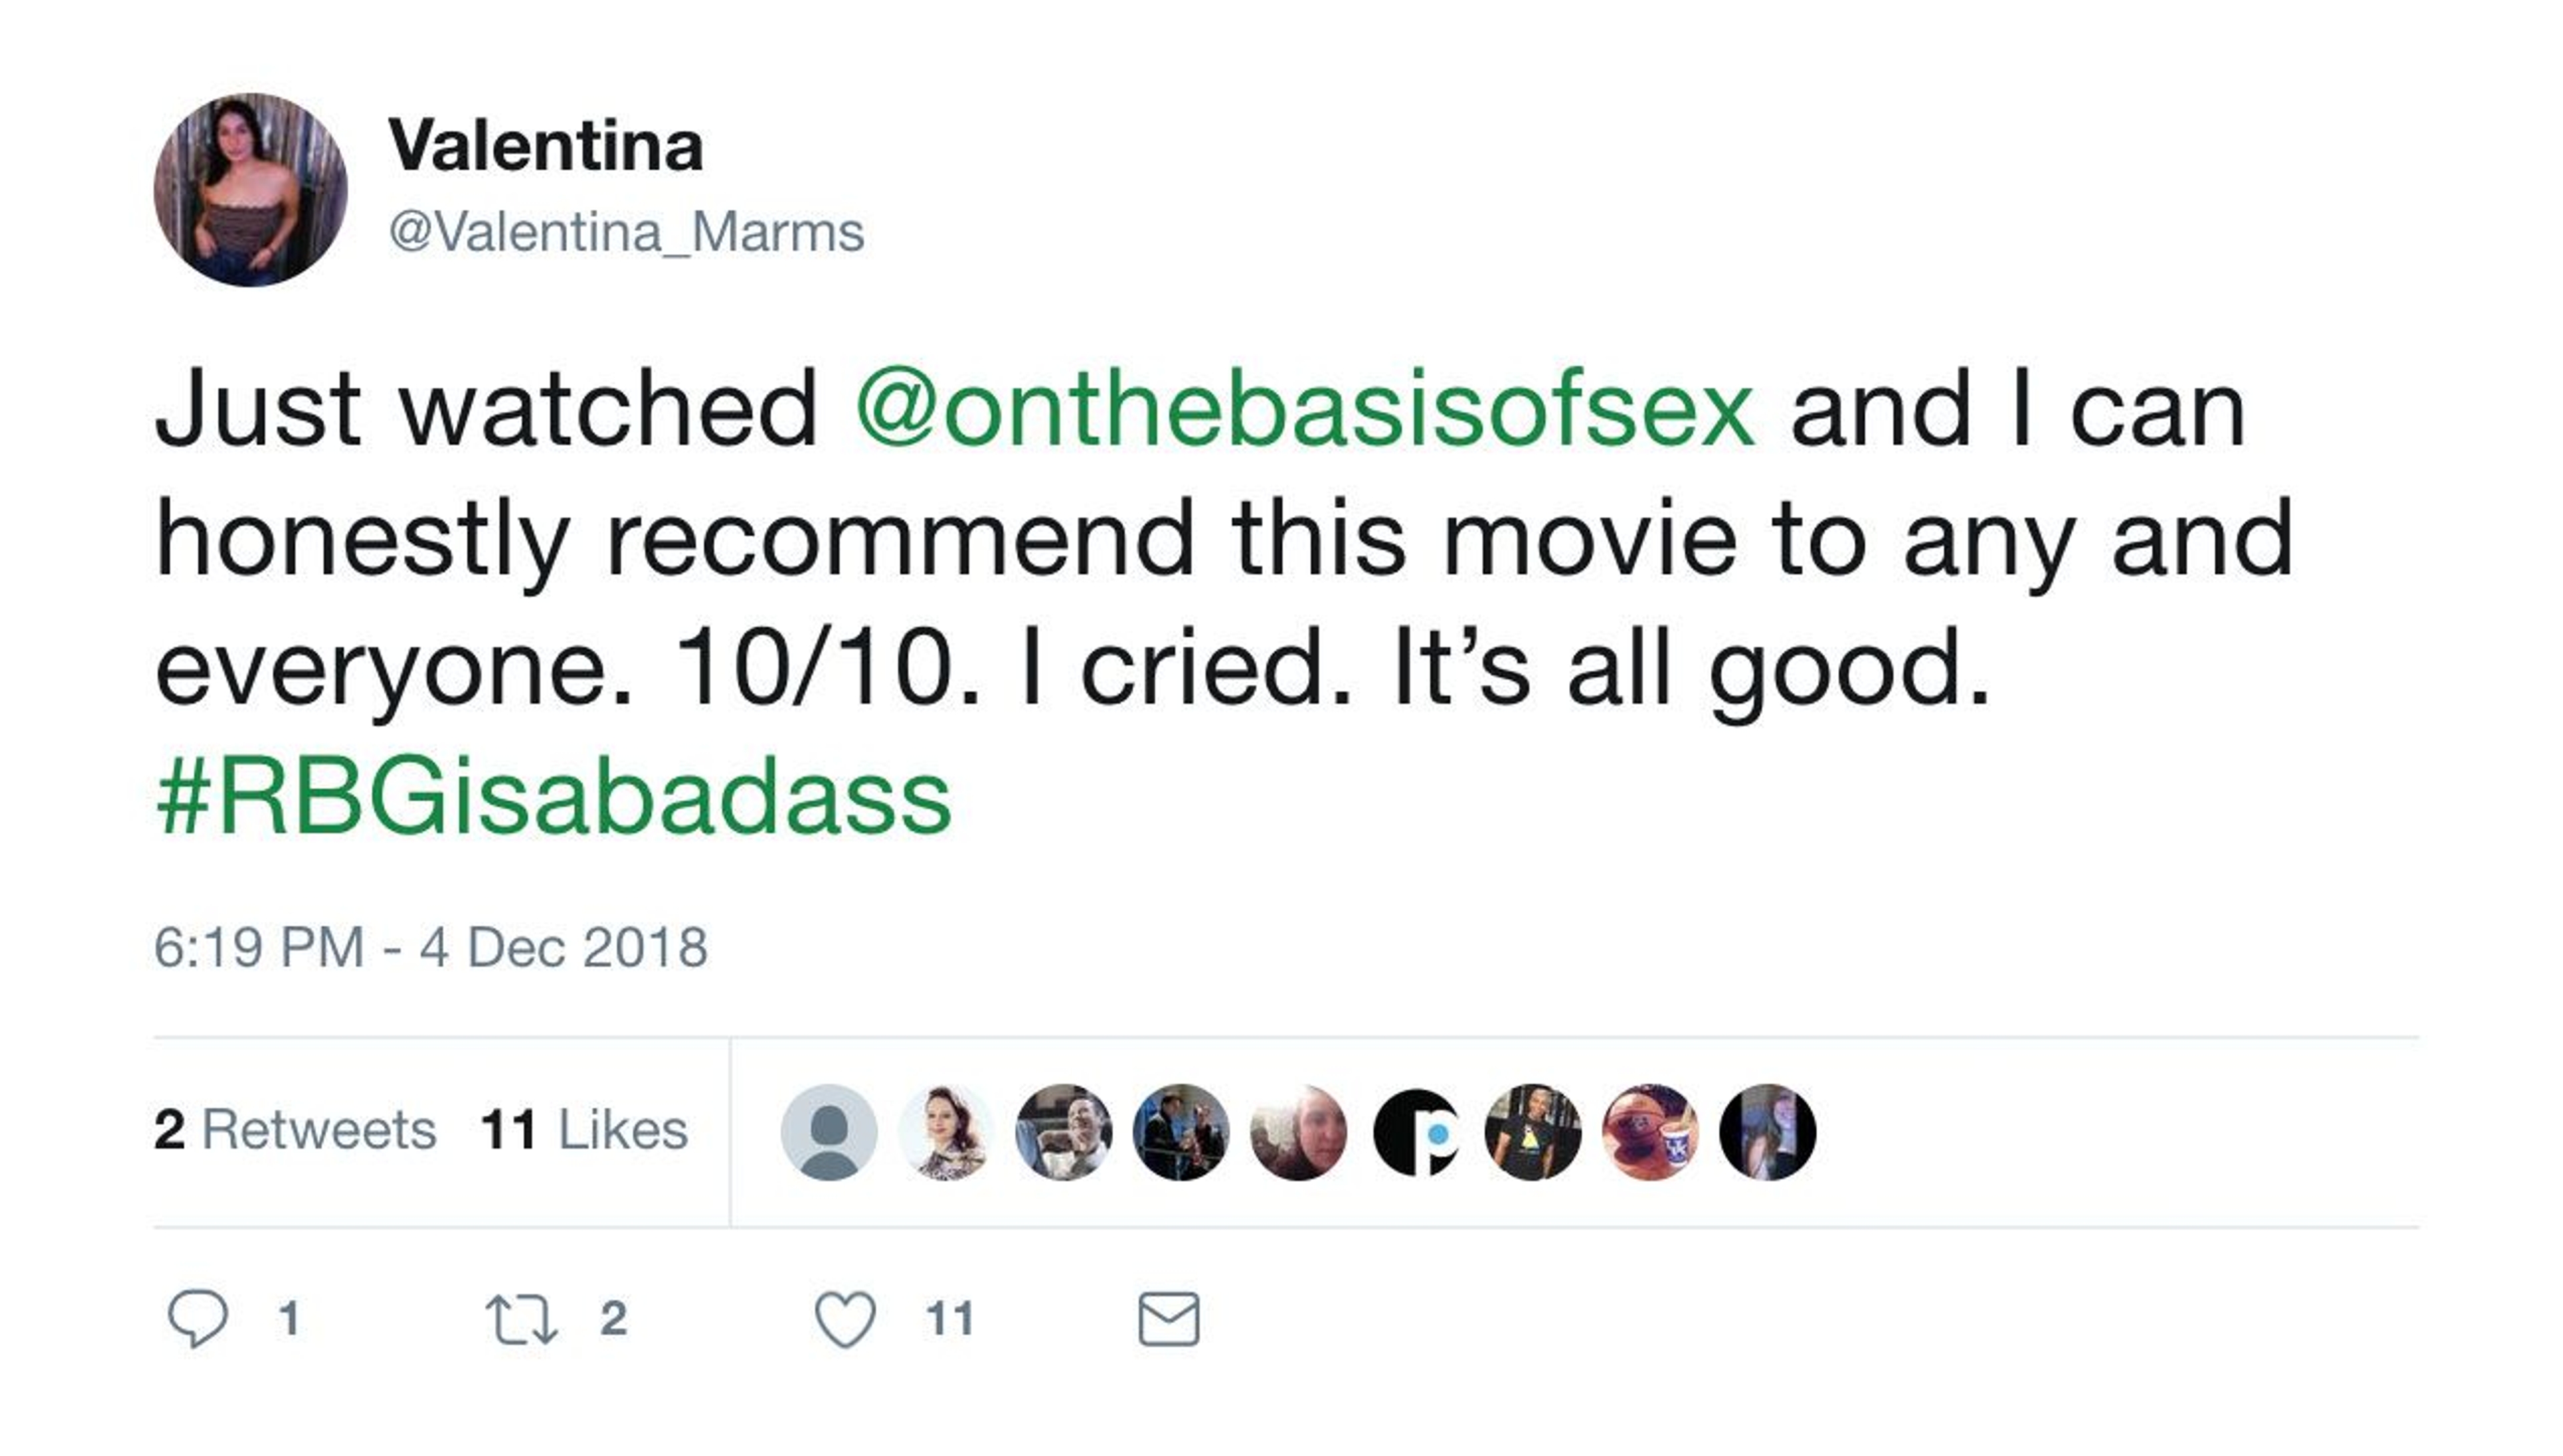Open the #RBGisabadass hashtag
Image resolution: width=2563 pixels, height=1456 pixels.
pyautogui.click(x=553, y=798)
